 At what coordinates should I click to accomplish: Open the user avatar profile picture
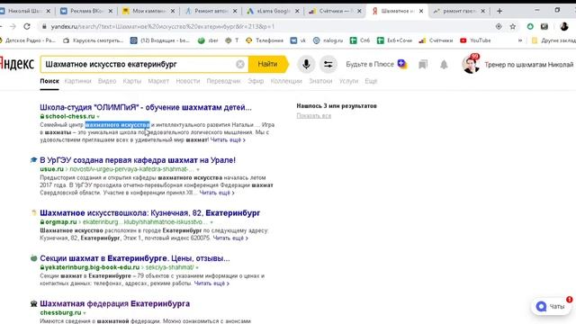[x=470, y=64]
